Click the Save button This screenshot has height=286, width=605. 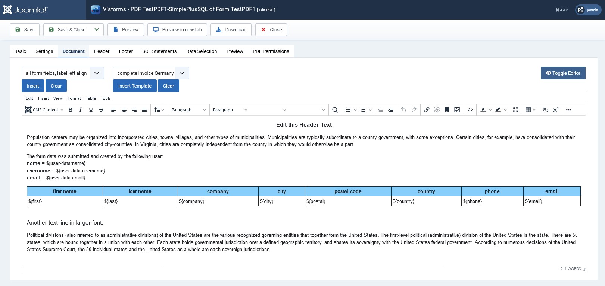25,30
